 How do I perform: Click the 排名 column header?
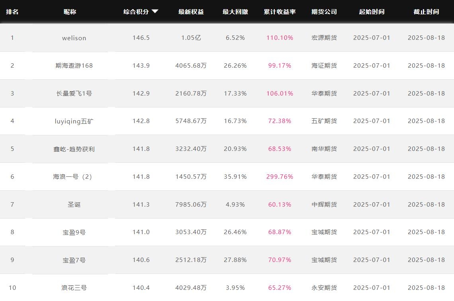pos(12,12)
